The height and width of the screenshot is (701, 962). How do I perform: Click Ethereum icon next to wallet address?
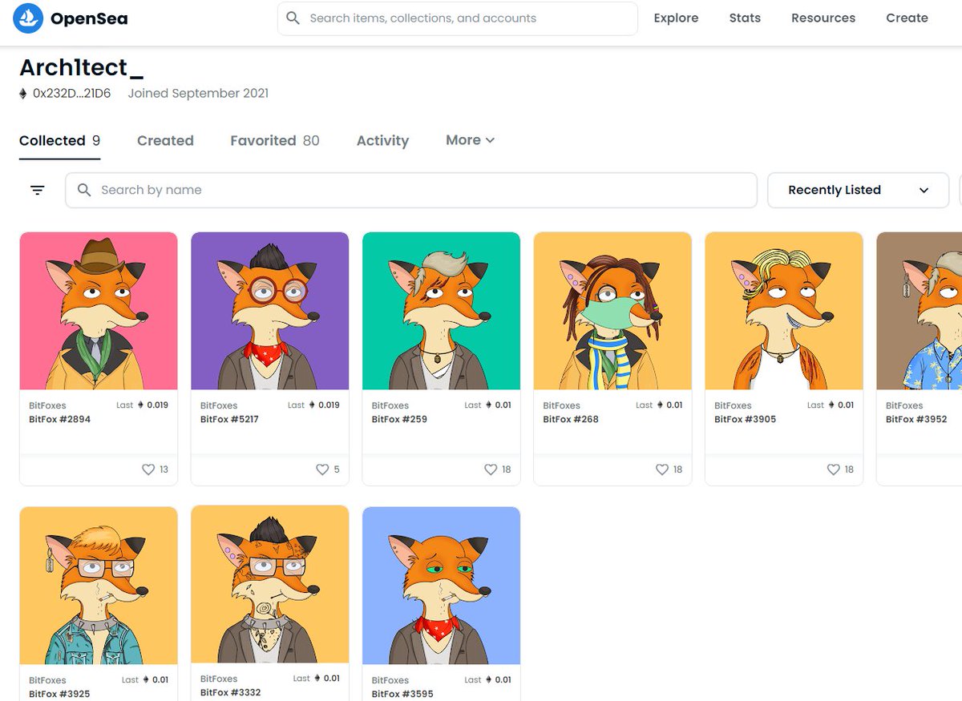[23, 94]
